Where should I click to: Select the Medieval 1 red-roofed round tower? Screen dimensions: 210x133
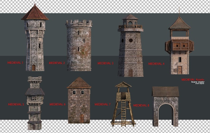click(35, 38)
